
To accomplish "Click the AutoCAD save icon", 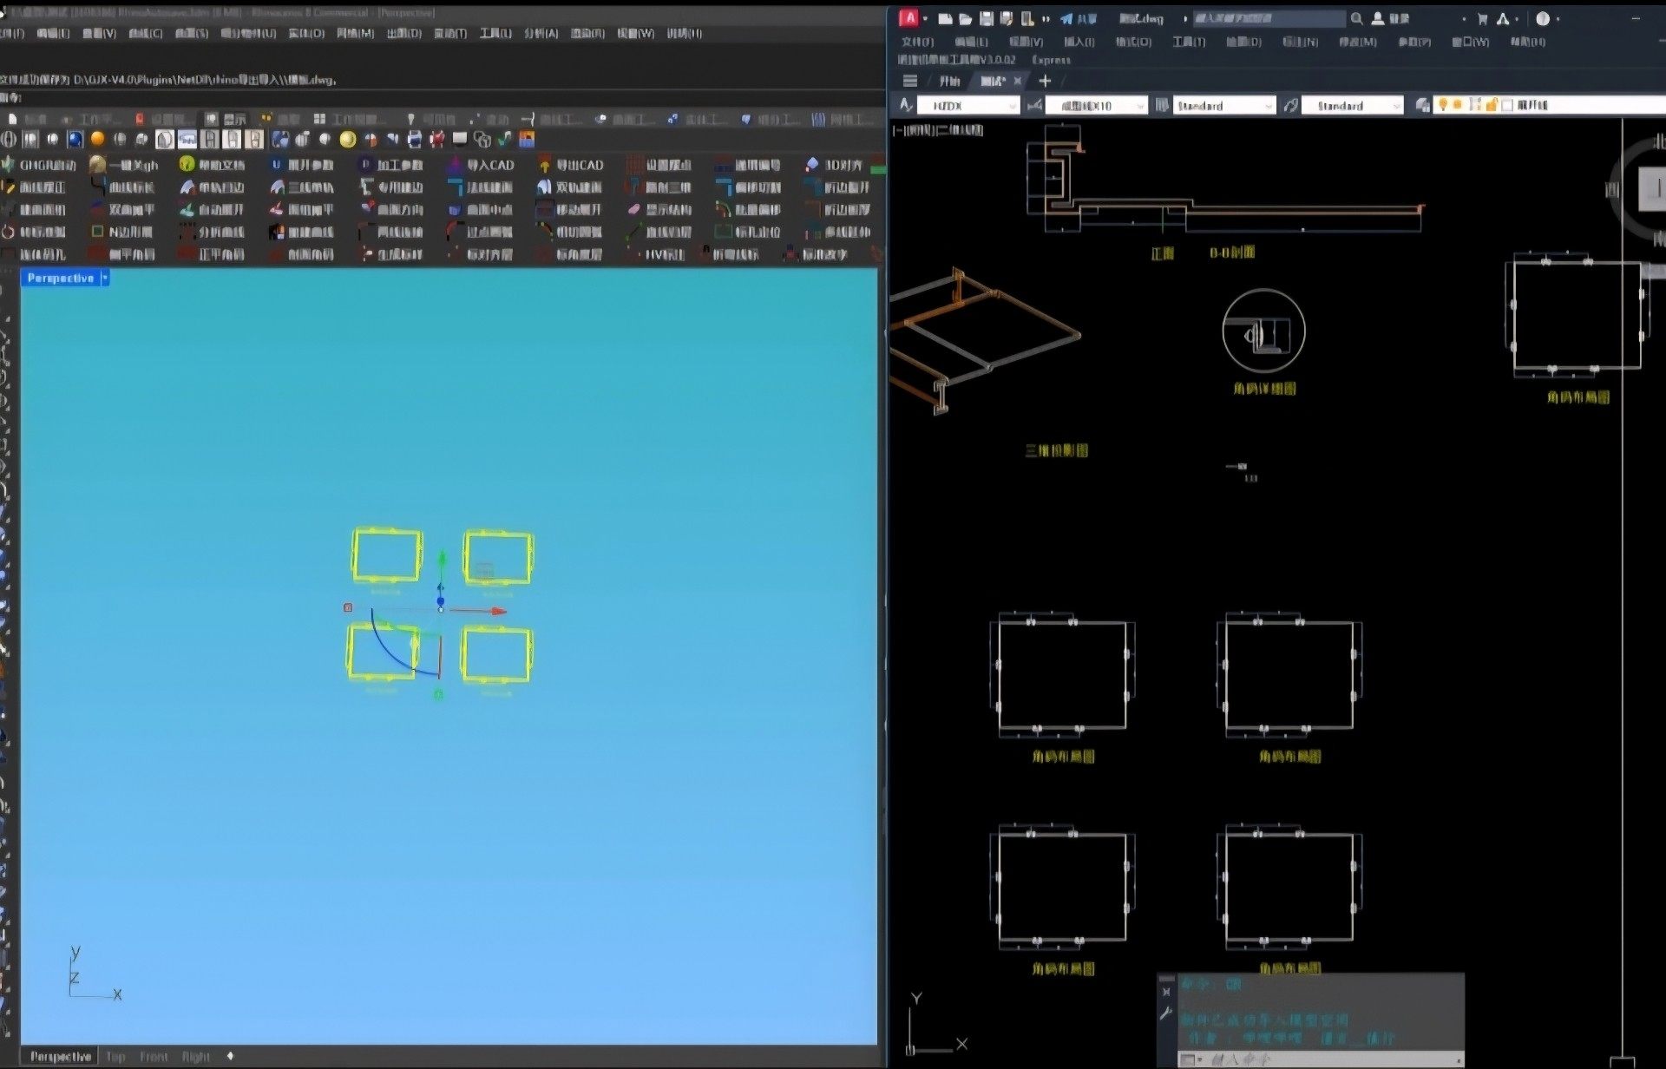I will tap(986, 18).
